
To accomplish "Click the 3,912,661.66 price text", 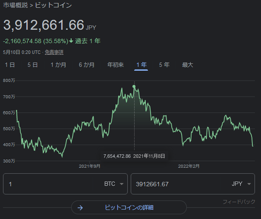I will (x=44, y=25).
